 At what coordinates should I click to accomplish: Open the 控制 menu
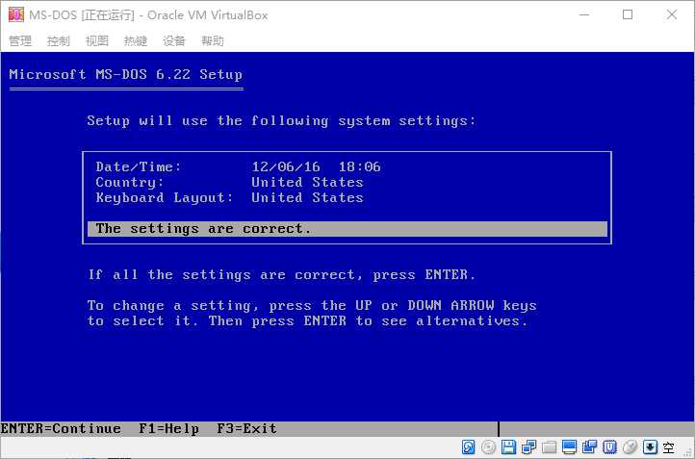click(59, 41)
